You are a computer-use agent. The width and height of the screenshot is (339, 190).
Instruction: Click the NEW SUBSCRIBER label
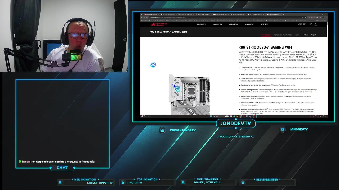point(267,179)
